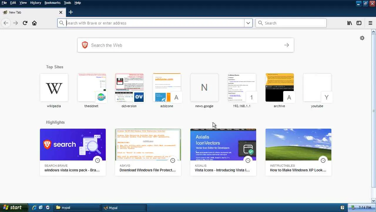Open the History menu
The image size is (376, 212).
(36, 3)
